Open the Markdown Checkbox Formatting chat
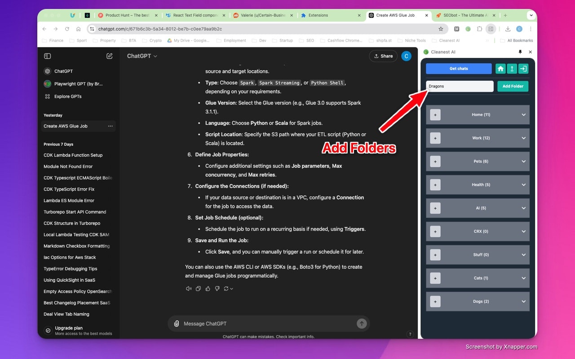The image size is (575, 359). pos(77,246)
